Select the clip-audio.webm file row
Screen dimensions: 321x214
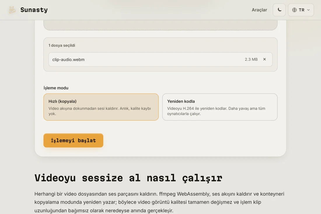pyautogui.click(x=160, y=59)
